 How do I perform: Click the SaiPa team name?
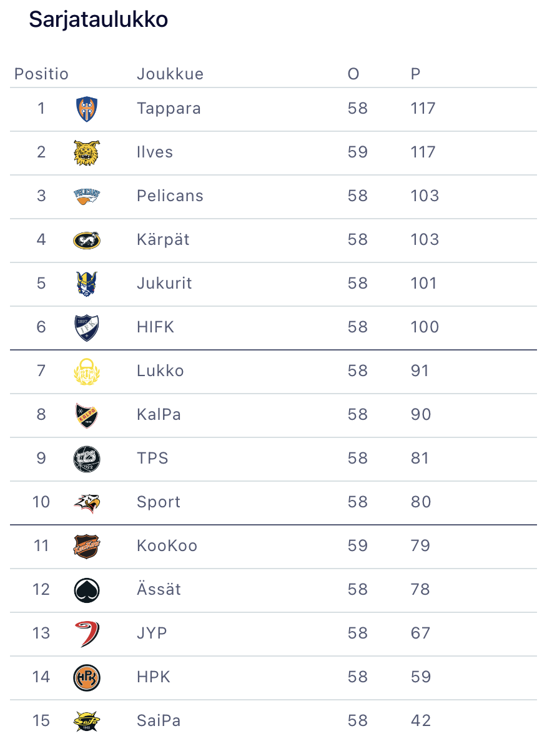pos(159,720)
